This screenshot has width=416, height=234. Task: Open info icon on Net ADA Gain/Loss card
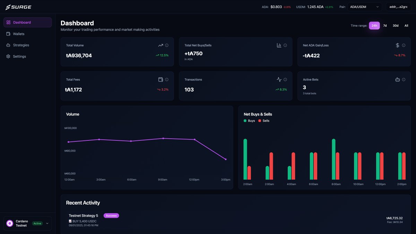click(404, 45)
